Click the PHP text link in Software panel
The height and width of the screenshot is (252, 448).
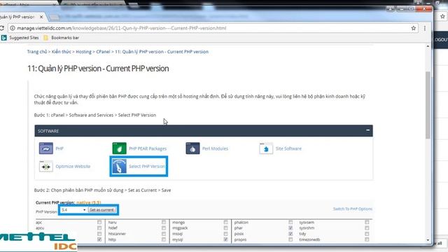[59, 148]
